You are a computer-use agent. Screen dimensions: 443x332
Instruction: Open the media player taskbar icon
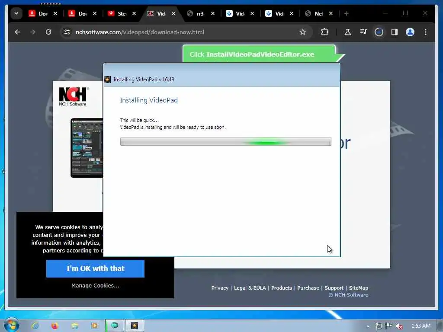point(94,326)
